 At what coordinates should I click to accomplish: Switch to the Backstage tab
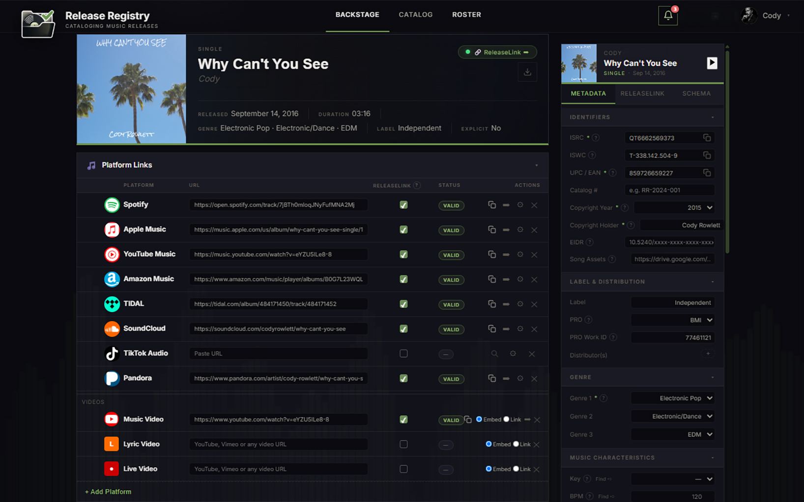(x=357, y=15)
